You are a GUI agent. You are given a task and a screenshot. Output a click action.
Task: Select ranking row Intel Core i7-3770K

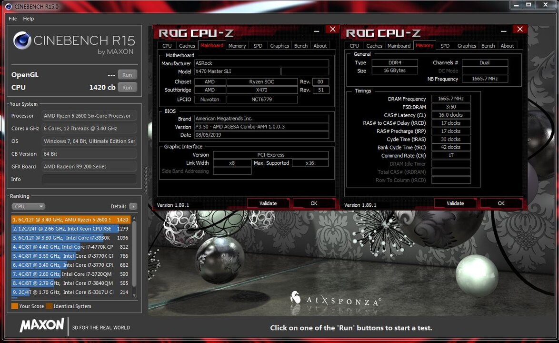click(x=70, y=256)
